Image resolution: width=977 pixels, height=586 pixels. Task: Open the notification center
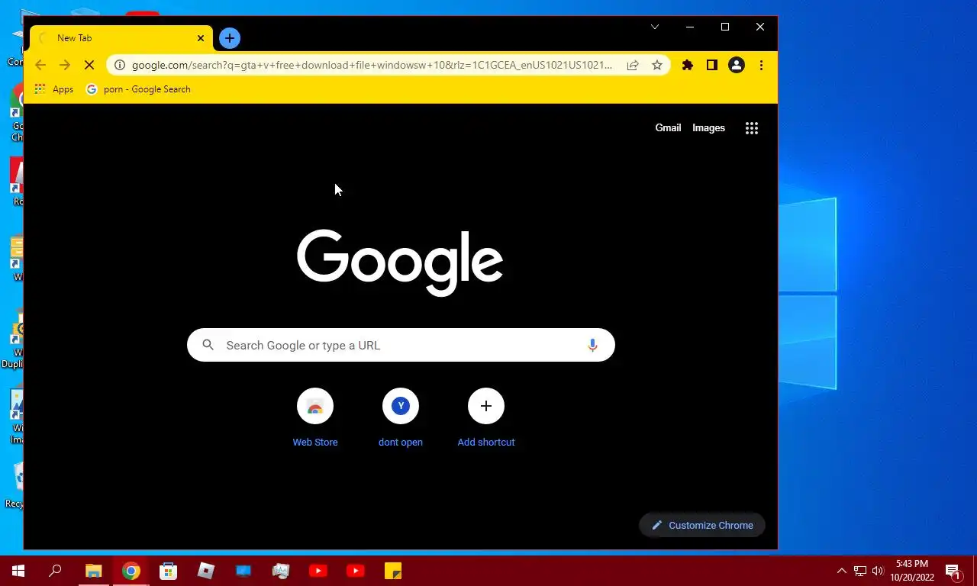click(953, 571)
